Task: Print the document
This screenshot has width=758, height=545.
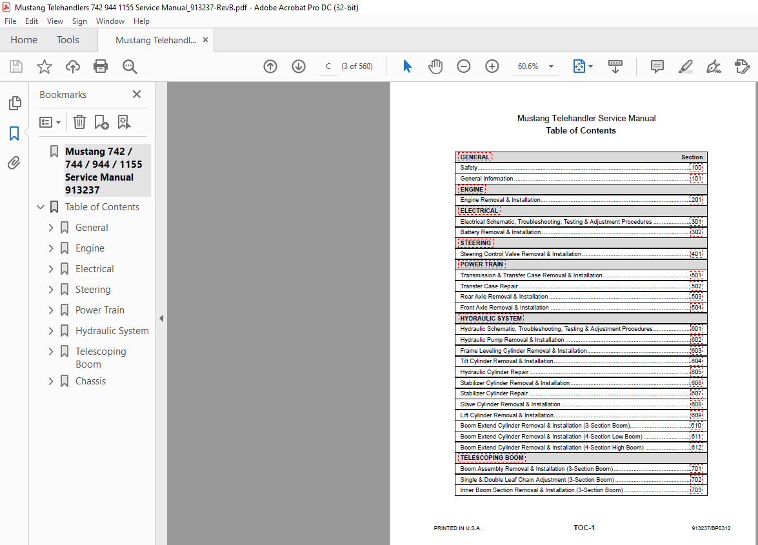Action: (x=101, y=66)
